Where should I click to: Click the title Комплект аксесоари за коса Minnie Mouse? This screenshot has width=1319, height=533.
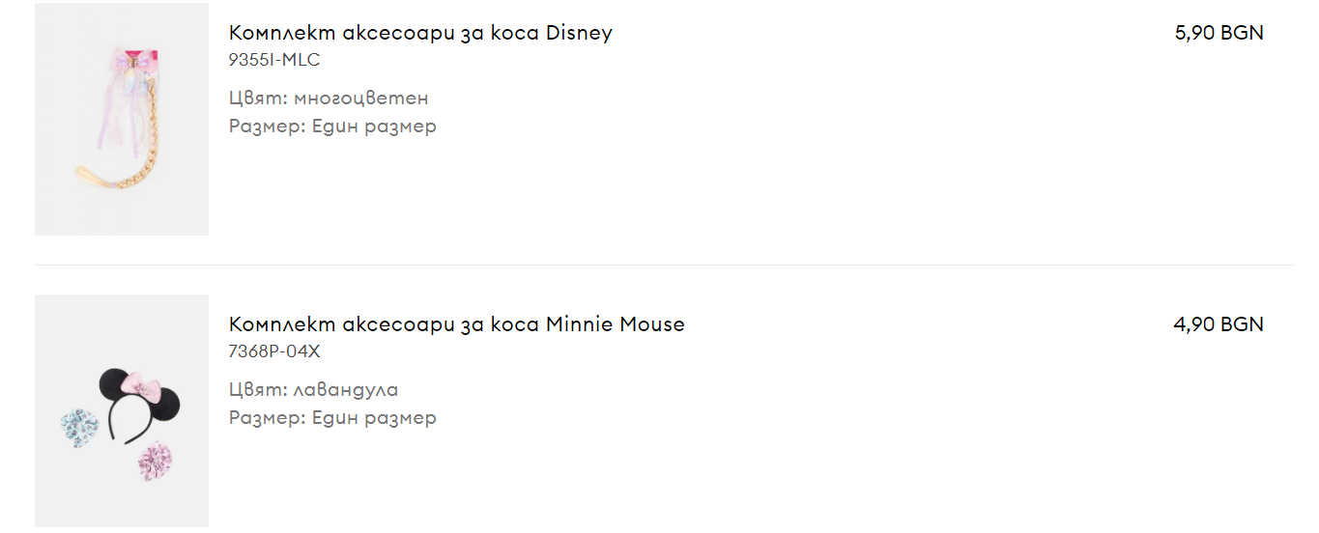pyautogui.click(x=456, y=324)
